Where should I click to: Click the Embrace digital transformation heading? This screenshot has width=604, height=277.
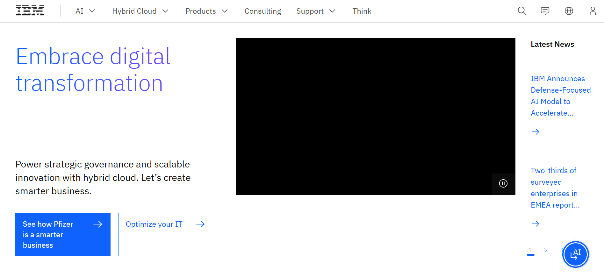(93, 70)
